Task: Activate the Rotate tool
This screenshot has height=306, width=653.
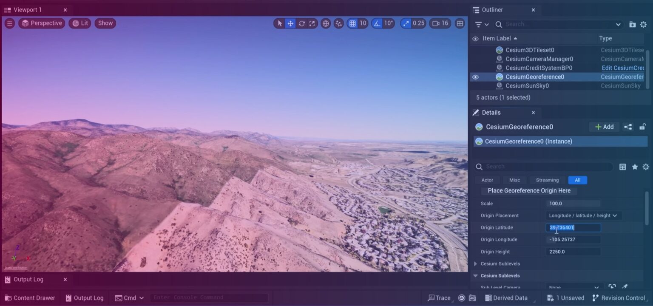Action: click(301, 23)
